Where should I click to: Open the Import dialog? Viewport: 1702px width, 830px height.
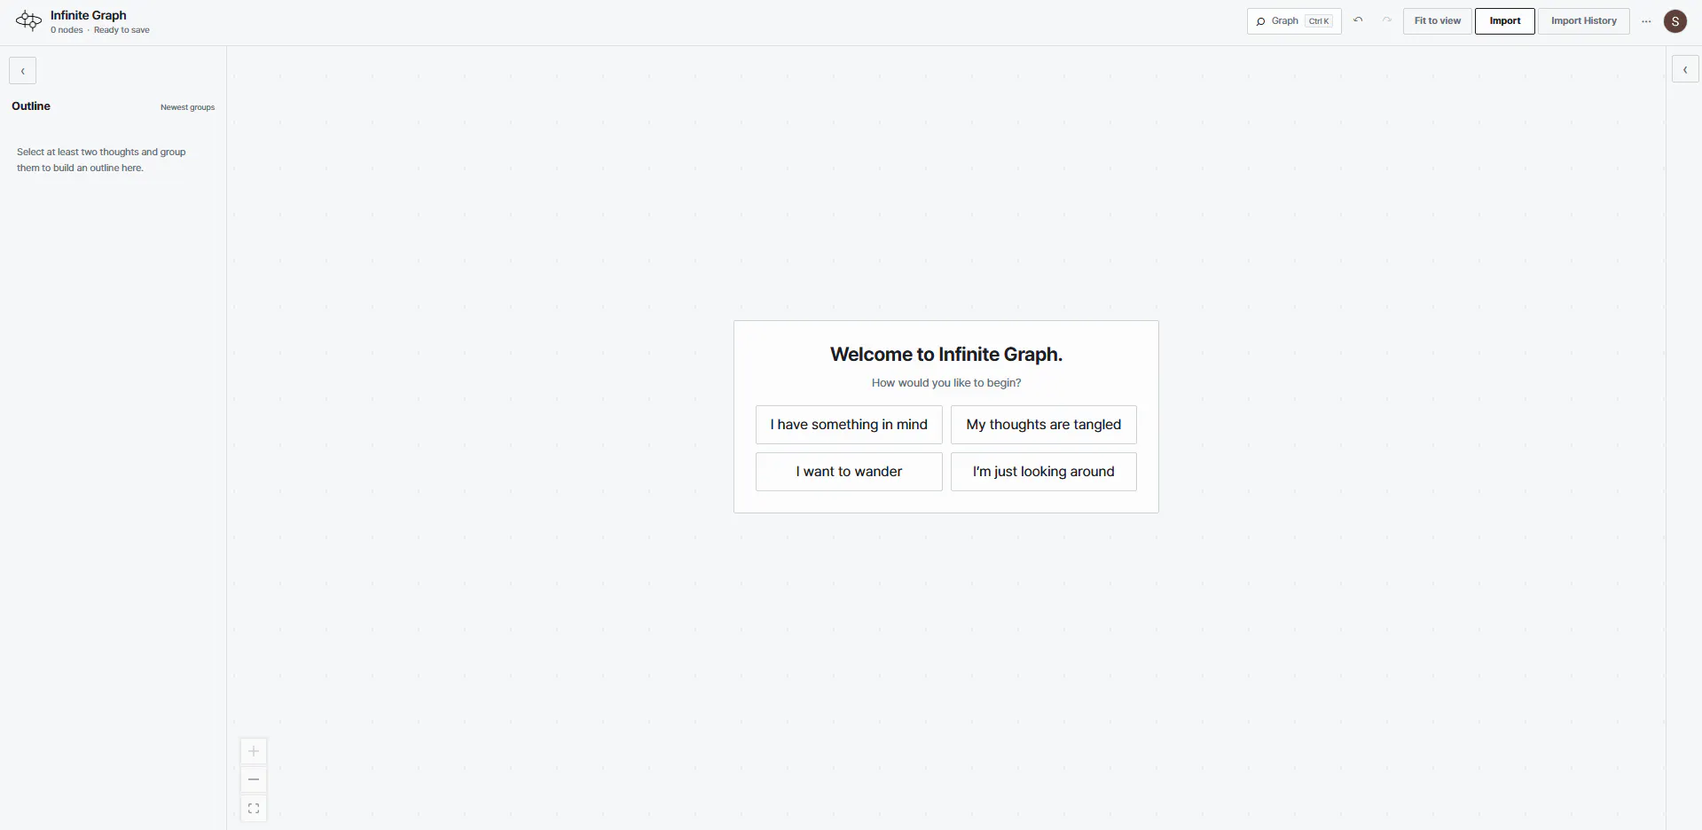click(x=1505, y=21)
